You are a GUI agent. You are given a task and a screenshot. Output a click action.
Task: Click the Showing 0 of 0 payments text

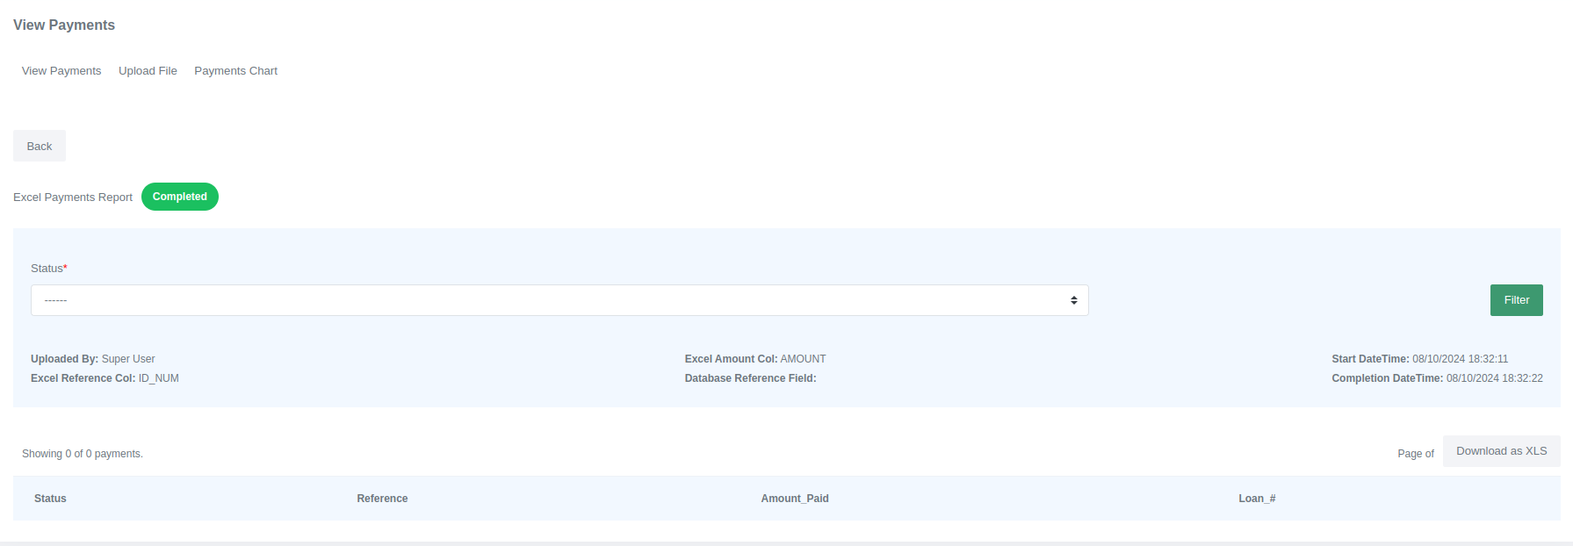click(83, 454)
